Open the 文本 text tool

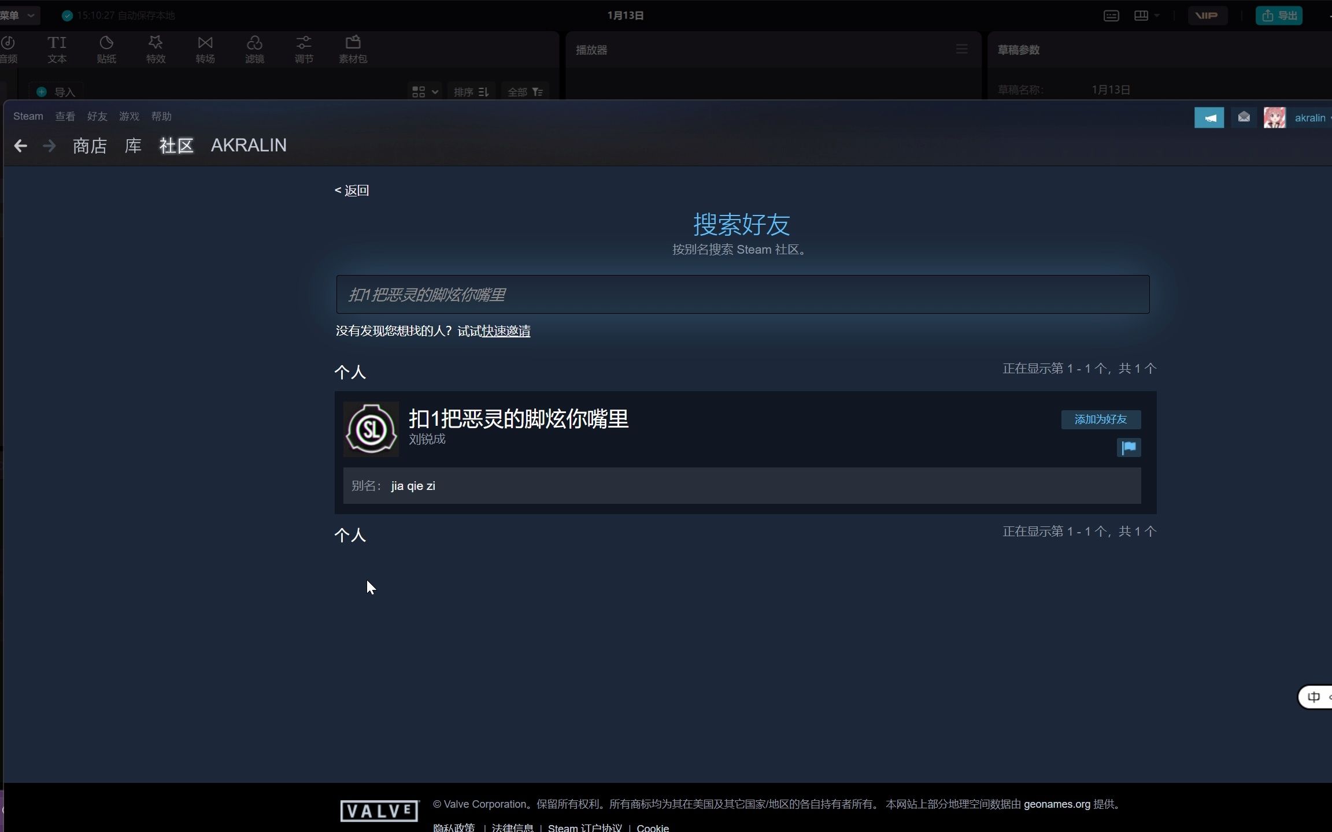tap(56, 49)
